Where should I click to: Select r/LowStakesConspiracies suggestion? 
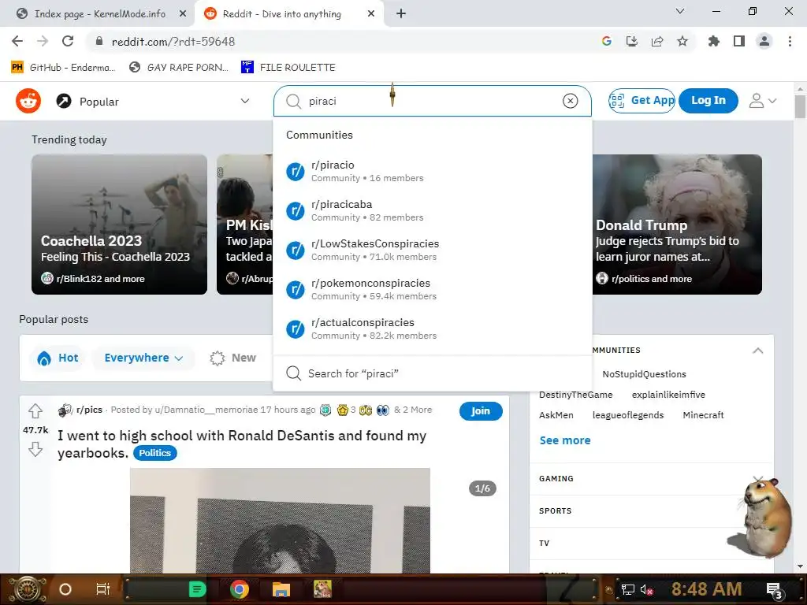pos(433,250)
